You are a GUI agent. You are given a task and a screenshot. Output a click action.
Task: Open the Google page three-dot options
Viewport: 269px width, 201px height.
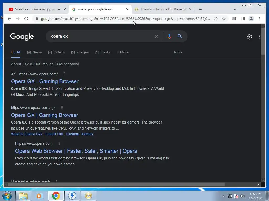(x=260, y=37)
